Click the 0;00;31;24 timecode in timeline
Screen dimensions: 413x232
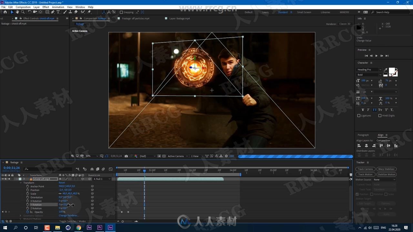coord(12,168)
